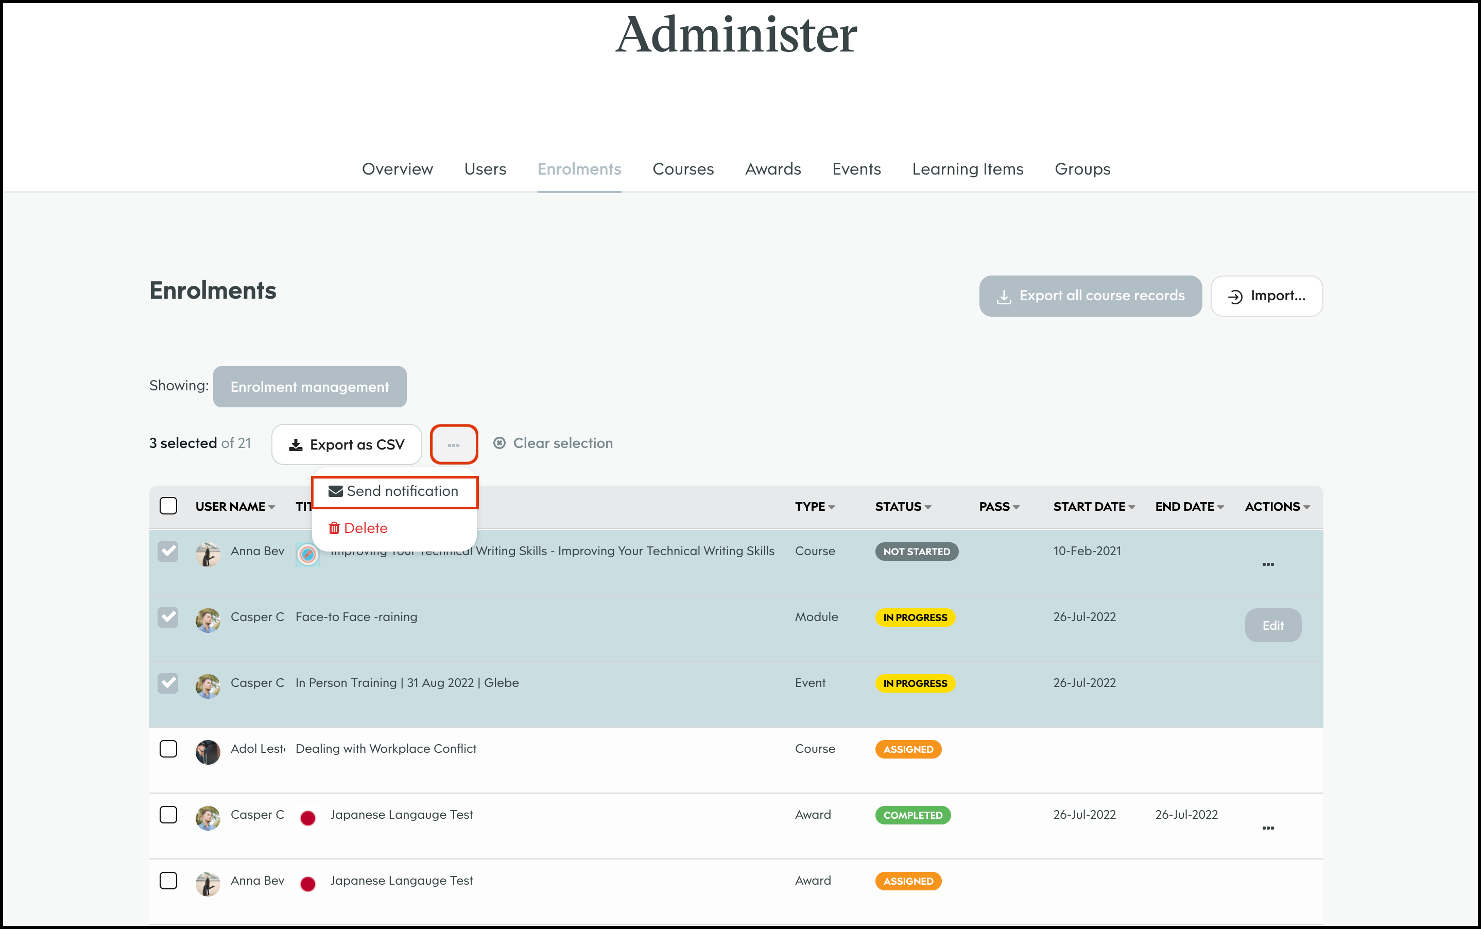
Task: Click Clear selection circle-x icon
Action: (x=500, y=443)
